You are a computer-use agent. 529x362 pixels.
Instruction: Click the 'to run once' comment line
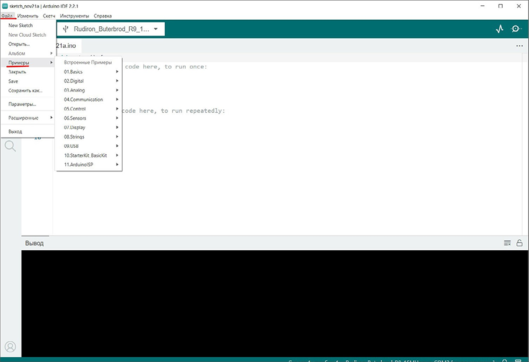[x=166, y=67]
